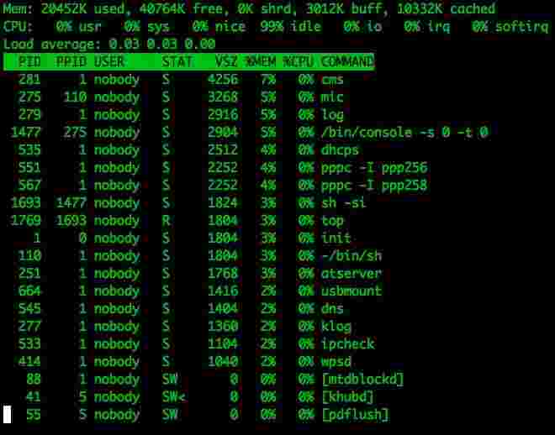
Task: Click the /bin/console -s 0 -t 0 command
Action: [405, 133]
